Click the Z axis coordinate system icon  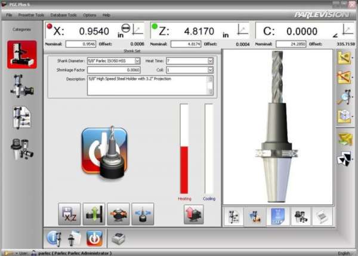click(x=243, y=29)
